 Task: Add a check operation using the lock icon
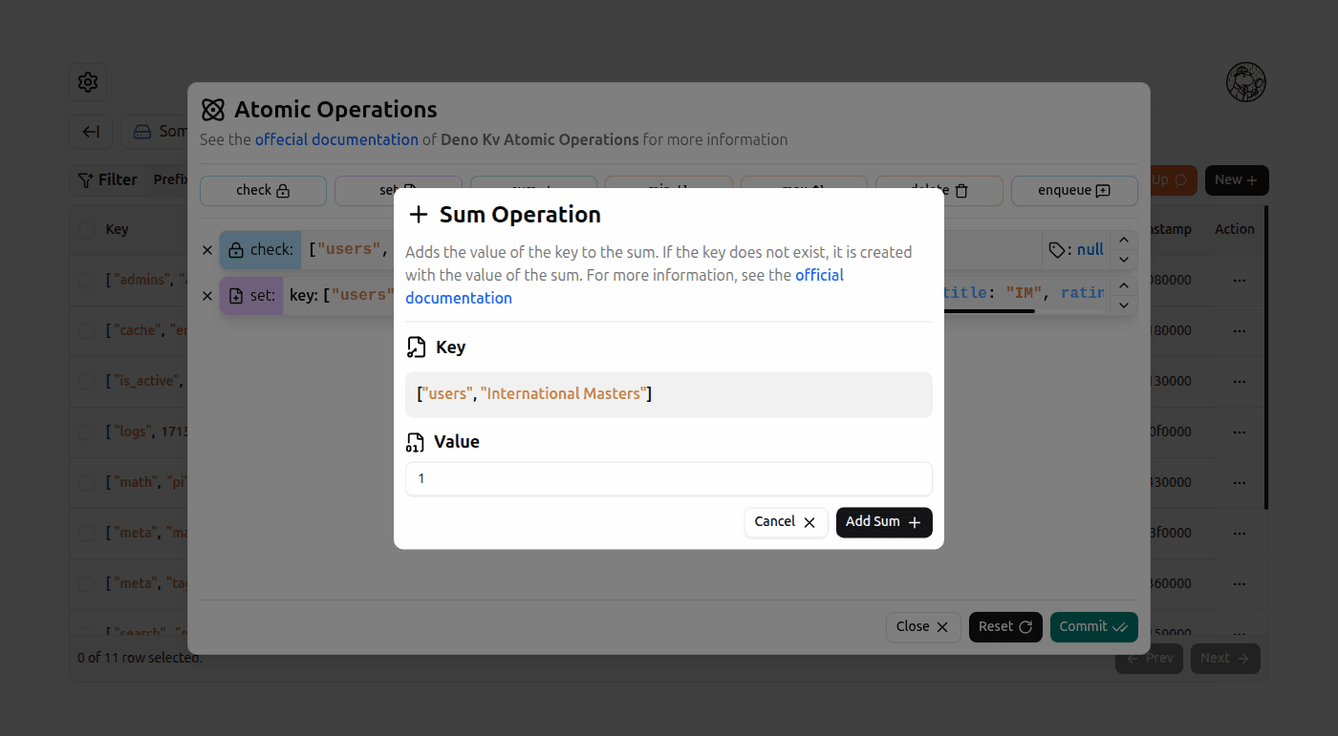(263, 191)
